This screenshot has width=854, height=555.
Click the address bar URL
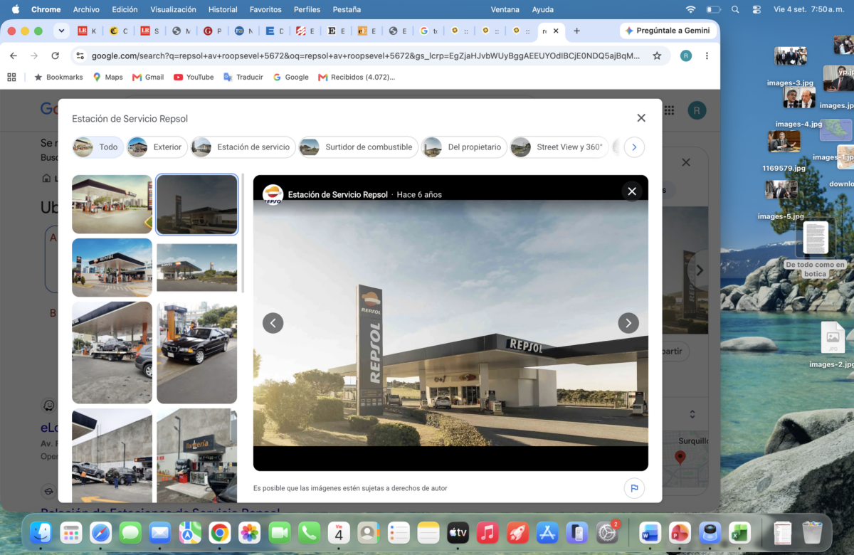click(366, 55)
